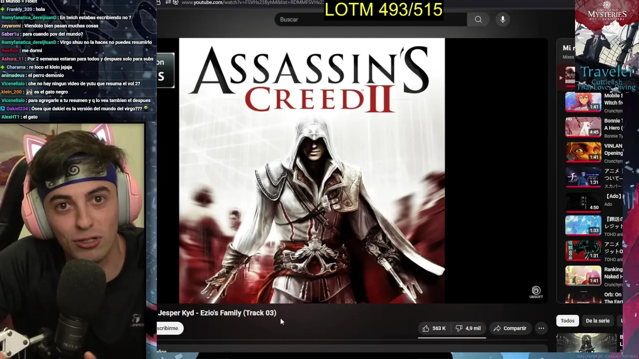Image resolution: width=639 pixels, height=359 pixels.
Task: Open the Mobile Suit playlist video thumbnail
Action: pos(583,102)
